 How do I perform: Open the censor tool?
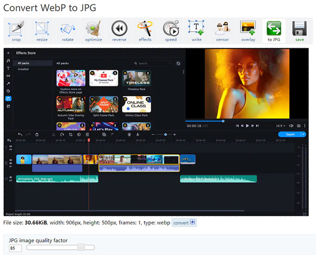point(222,31)
